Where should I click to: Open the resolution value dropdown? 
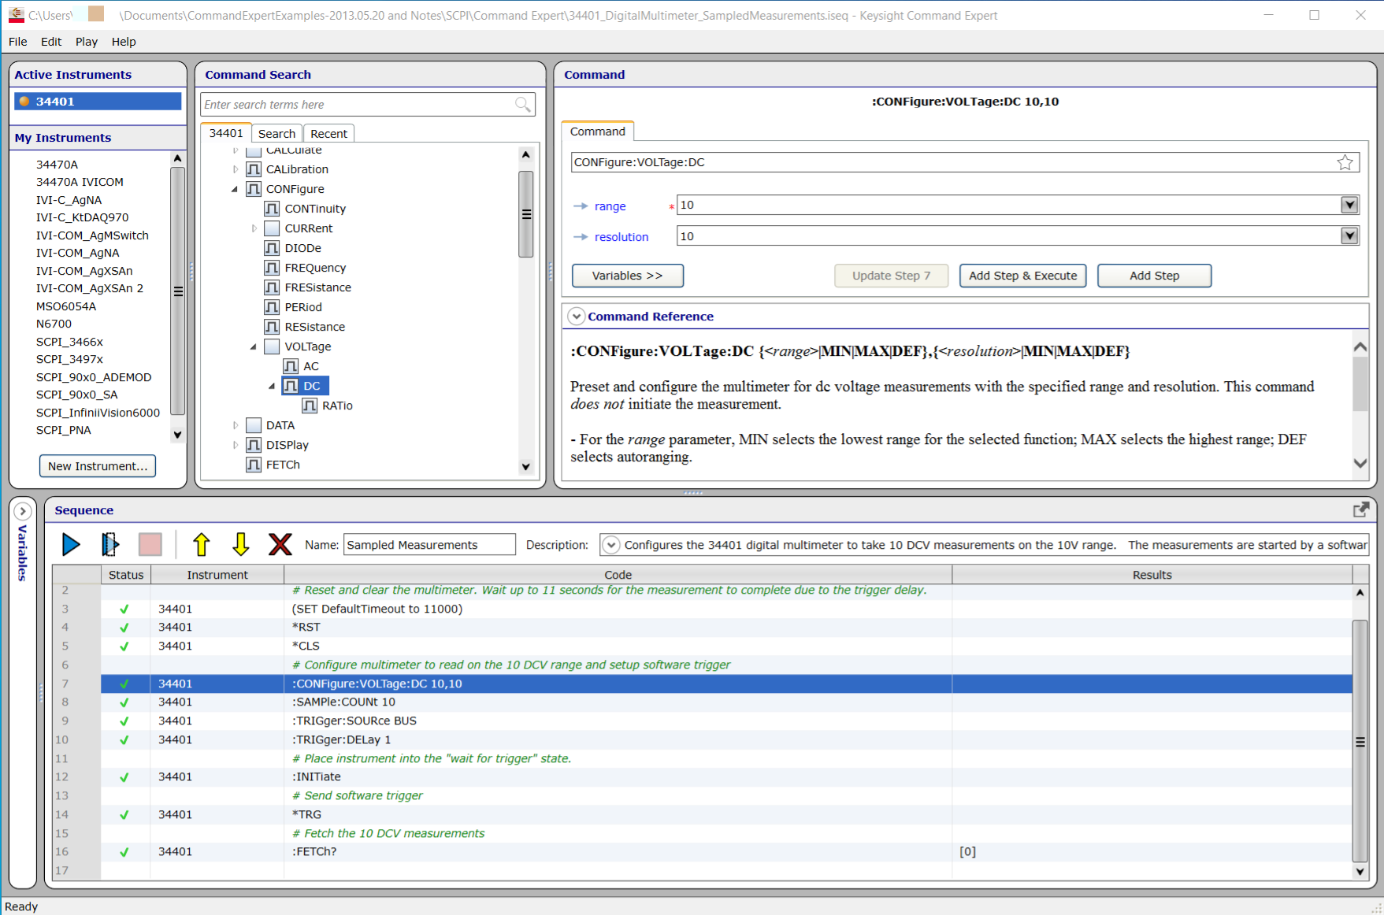[1349, 236]
